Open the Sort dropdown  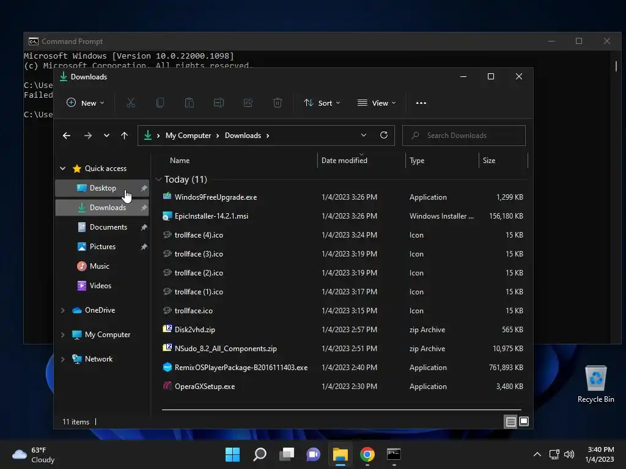322,103
